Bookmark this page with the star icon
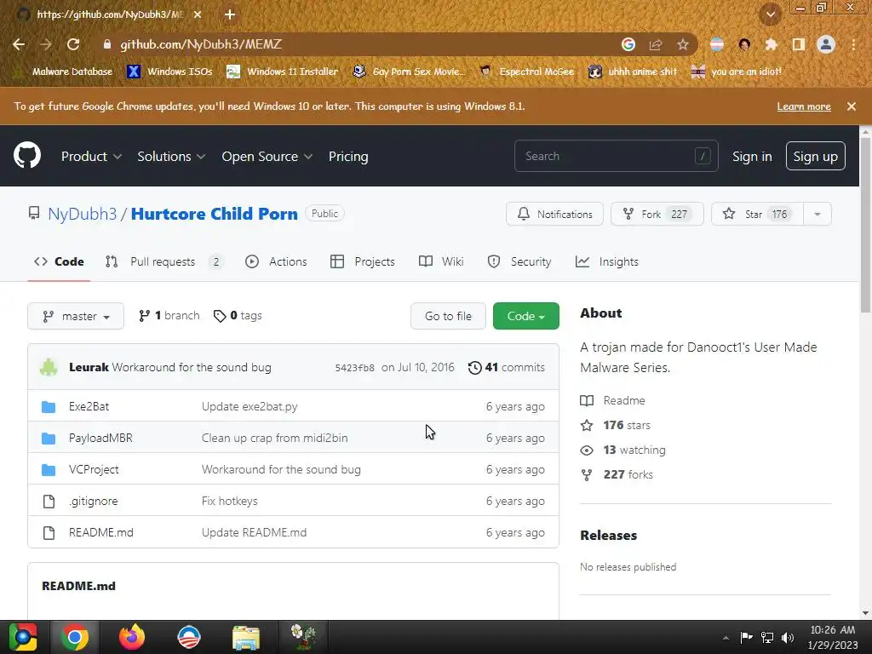 682,44
